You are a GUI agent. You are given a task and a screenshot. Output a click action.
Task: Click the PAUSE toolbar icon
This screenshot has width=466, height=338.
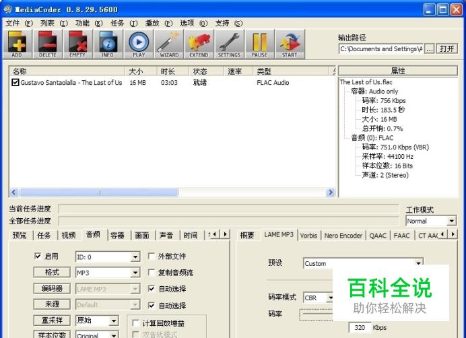(x=259, y=44)
